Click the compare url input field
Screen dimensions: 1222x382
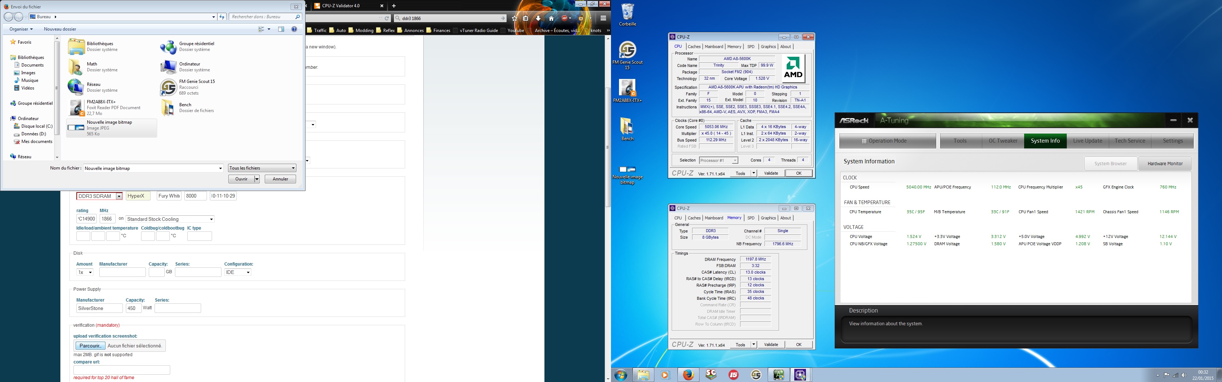tap(121, 370)
